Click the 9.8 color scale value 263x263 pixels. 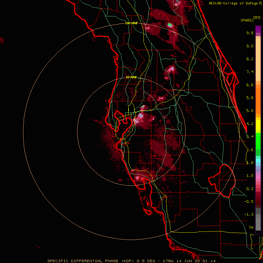pyautogui.click(x=250, y=33)
